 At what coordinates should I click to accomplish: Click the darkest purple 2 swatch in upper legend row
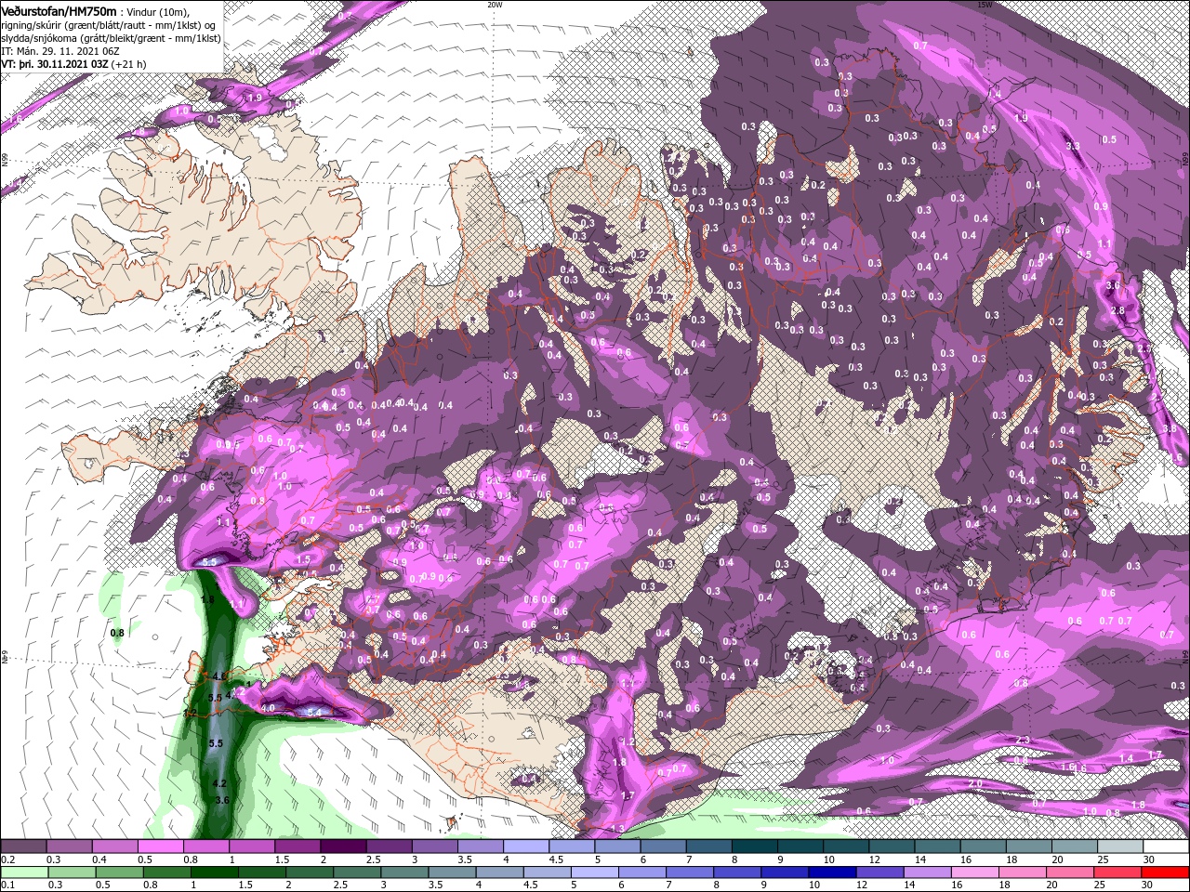pyautogui.click(x=343, y=846)
